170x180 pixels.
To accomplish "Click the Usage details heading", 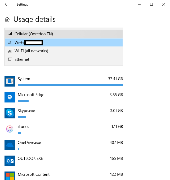I will (35, 19).
